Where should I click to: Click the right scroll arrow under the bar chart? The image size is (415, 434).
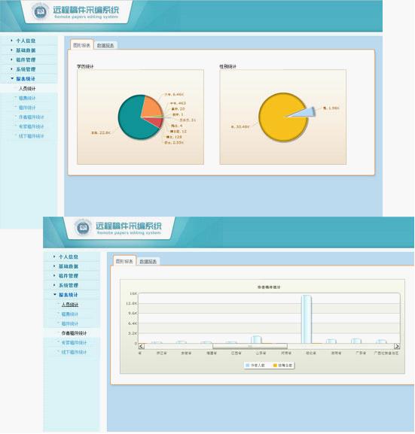tap(397, 346)
